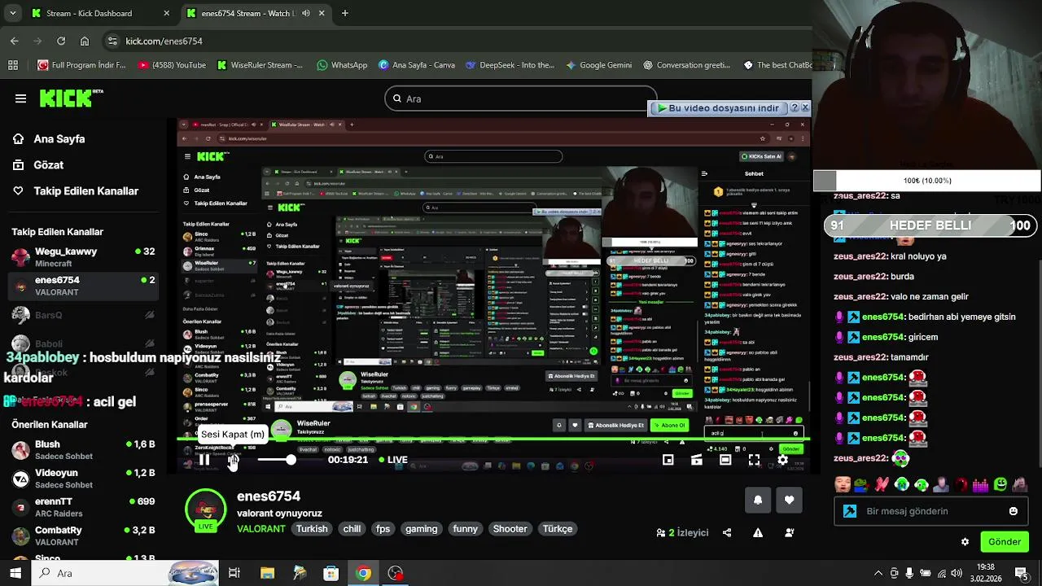The height and width of the screenshot is (586, 1042).
Task: Open chat settings gear beside Gönder
Action: click(x=965, y=542)
